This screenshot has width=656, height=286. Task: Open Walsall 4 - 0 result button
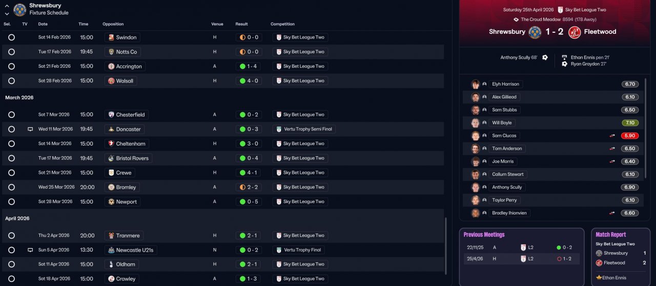249,81
